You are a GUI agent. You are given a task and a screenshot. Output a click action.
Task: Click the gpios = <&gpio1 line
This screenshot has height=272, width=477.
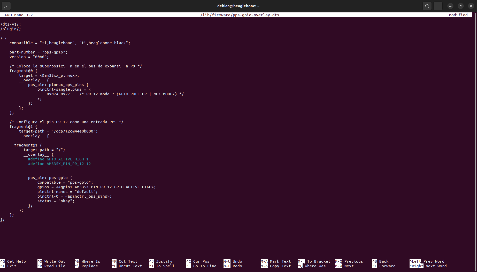tap(97, 187)
